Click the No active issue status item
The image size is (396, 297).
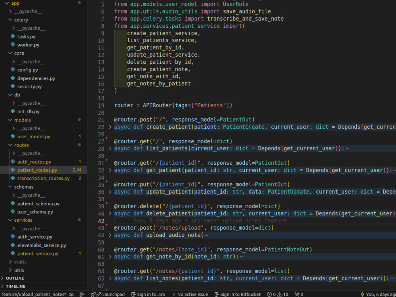pos(190,294)
